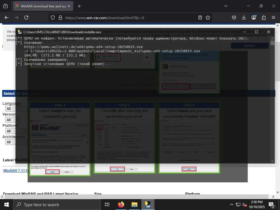The height and width of the screenshot is (210, 280).
Task: Reload the current page
Action: 26,17
